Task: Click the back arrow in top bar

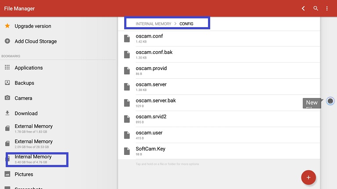Action: [303, 8]
